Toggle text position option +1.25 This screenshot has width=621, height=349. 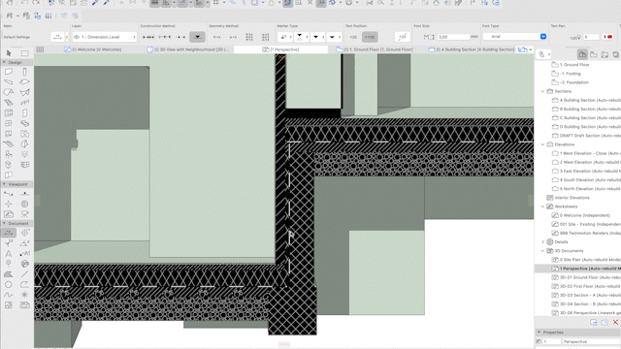pos(370,37)
